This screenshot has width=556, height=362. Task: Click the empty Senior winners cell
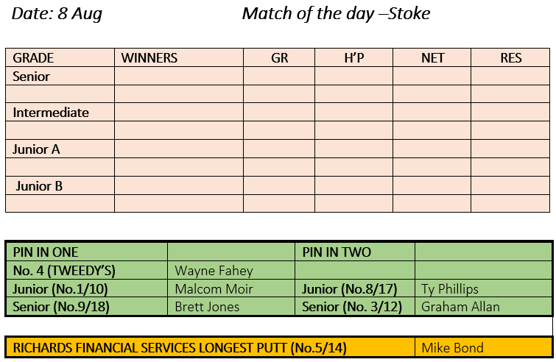pyautogui.click(x=179, y=77)
